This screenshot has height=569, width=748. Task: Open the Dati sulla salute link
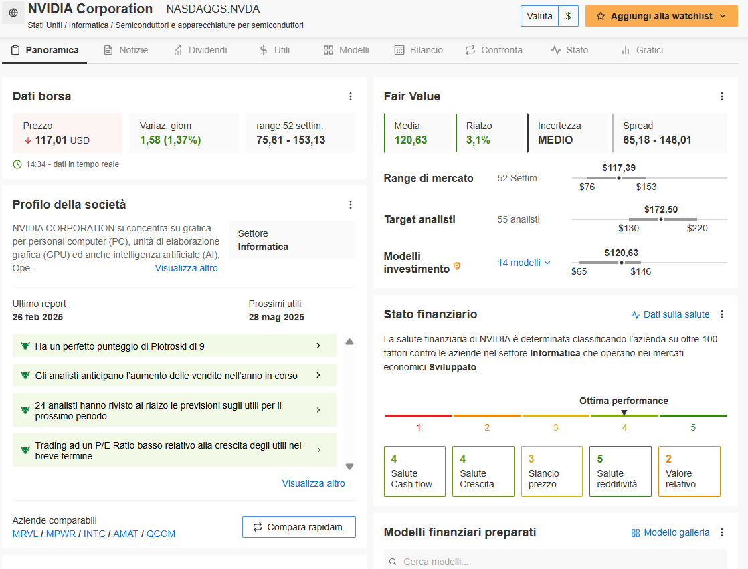(670, 314)
